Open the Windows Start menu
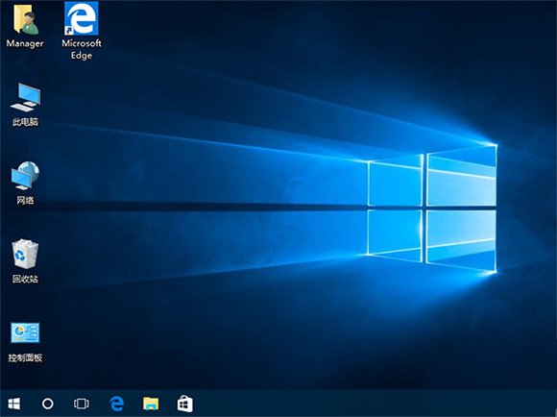Image resolution: width=557 pixels, height=417 pixels. tap(14, 404)
